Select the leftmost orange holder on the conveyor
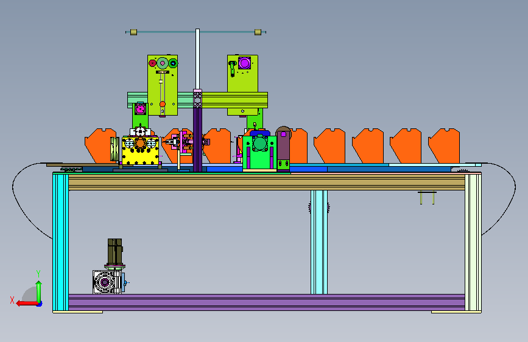The image size is (528, 342). [99, 146]
